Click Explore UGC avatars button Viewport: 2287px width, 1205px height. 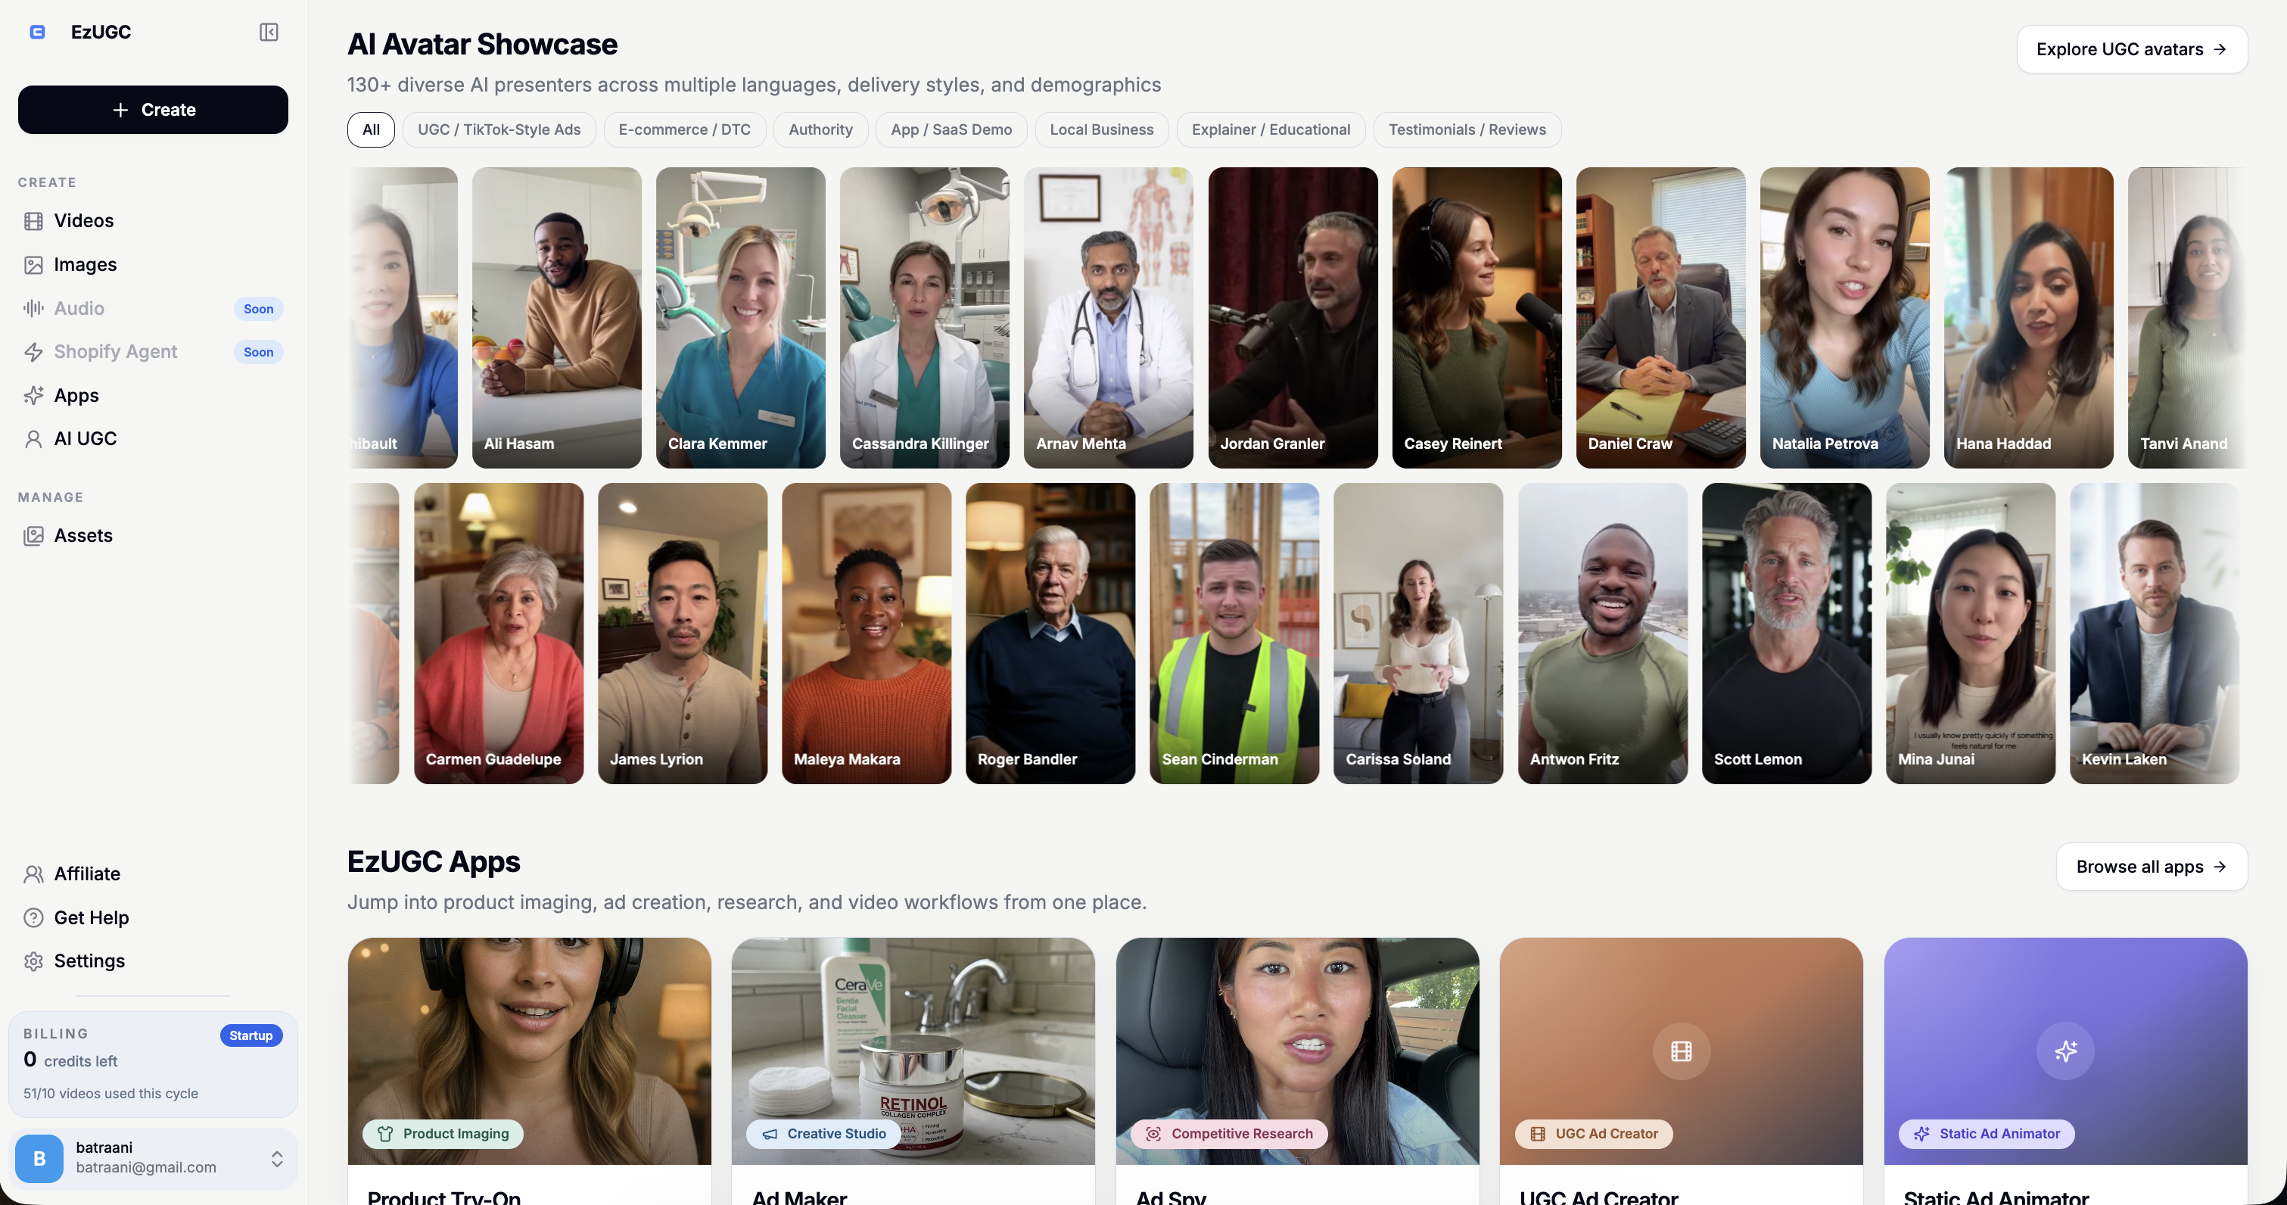point(2131,50)
